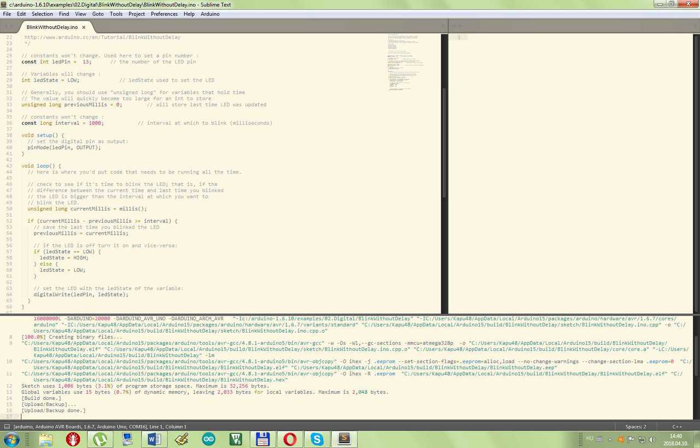Click the tutorial URL comment on line 22
This screenshot has width=700, height=448.
click(x=102, y=37)
